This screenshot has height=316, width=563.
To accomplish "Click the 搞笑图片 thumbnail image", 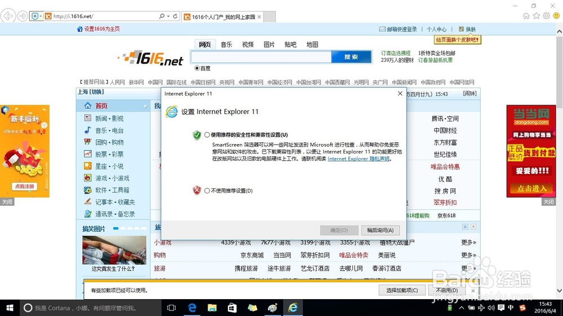I will (x=114, y=250).
